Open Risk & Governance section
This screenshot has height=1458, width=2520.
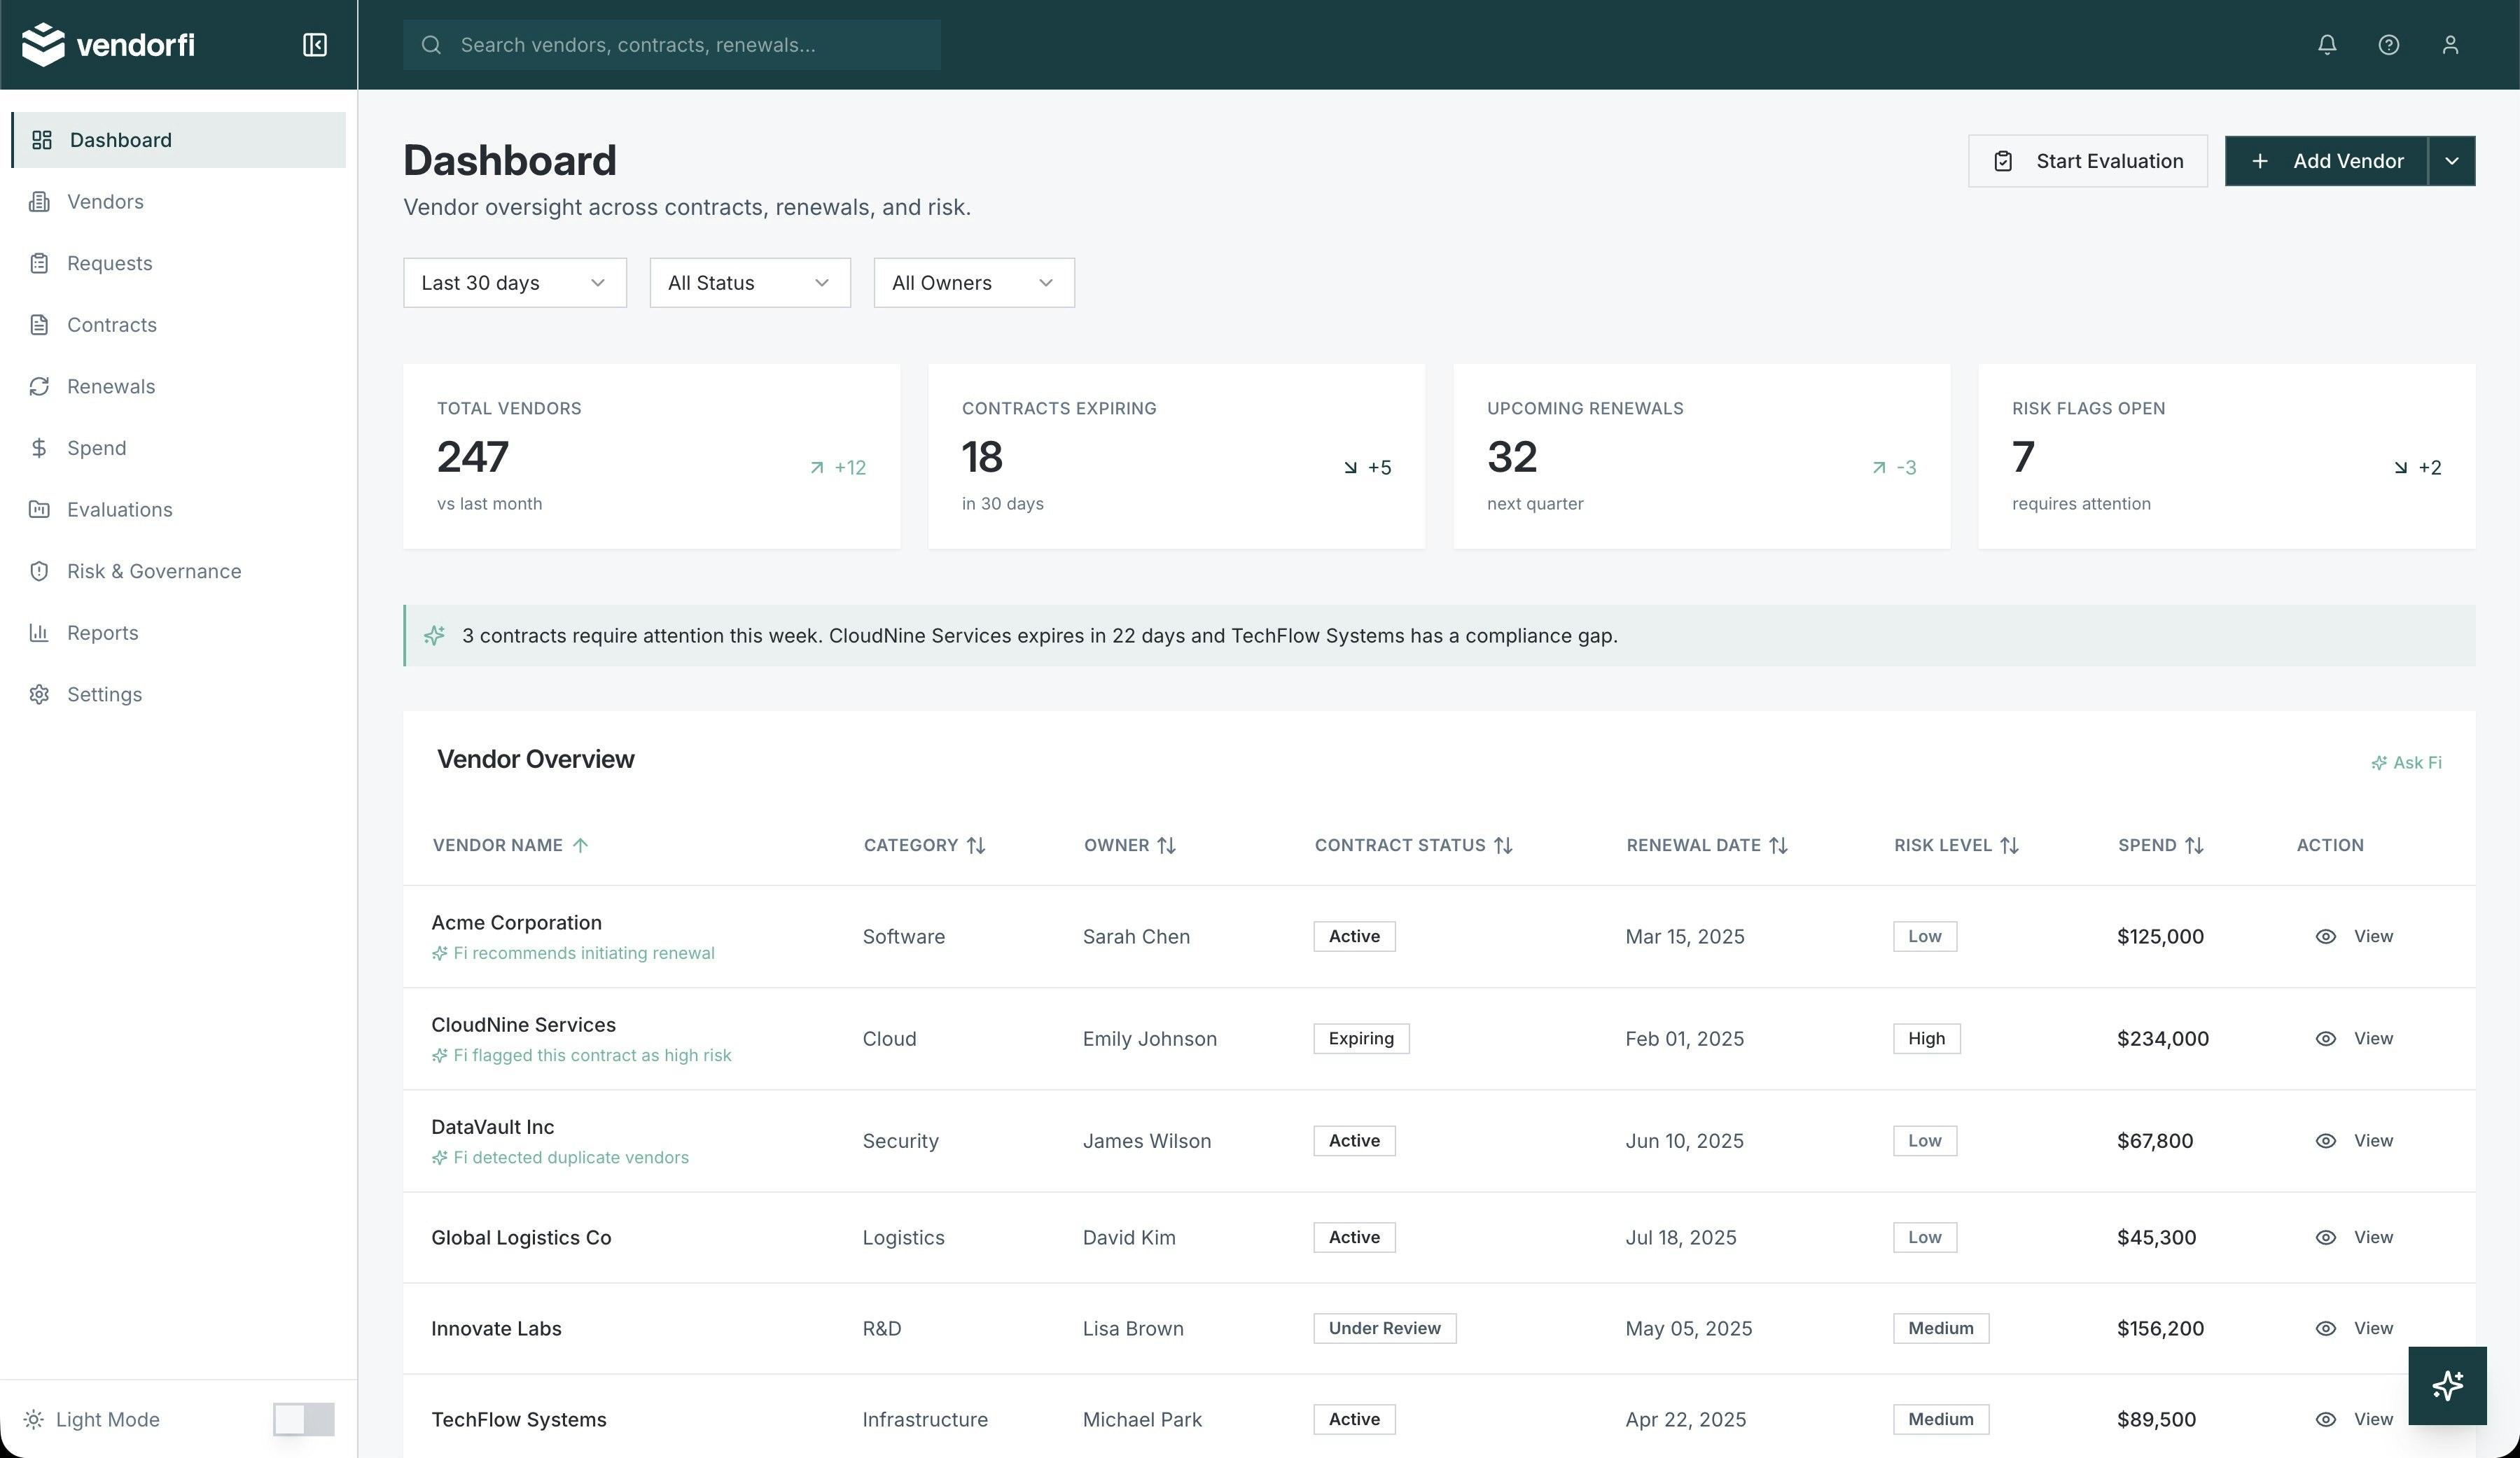click(154, 572)
